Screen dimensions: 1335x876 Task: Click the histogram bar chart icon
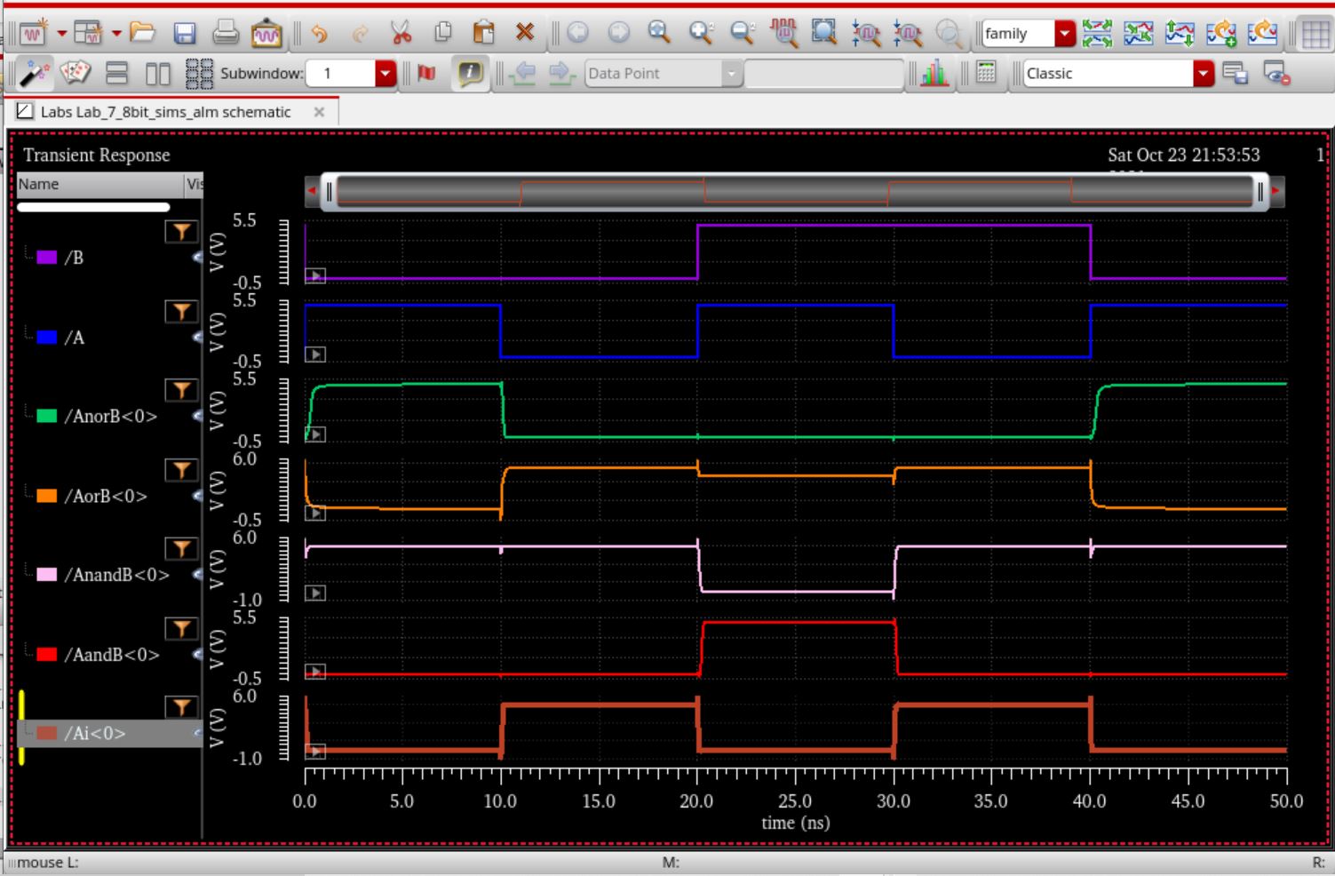click(934, 73)
